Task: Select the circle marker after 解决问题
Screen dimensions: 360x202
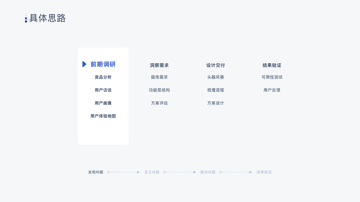Action: 221,172
